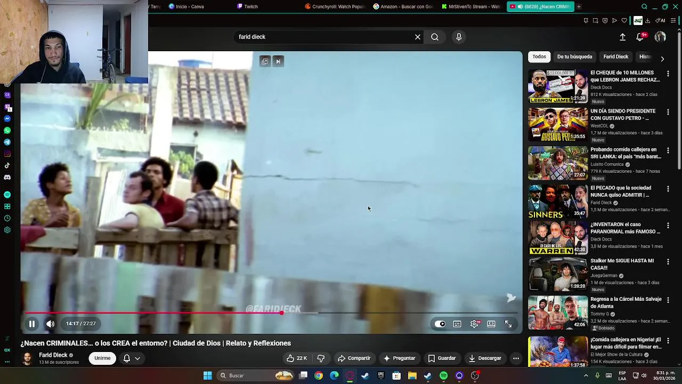Turn on subtitles in the player
The width and height of the screenshot is (682, 384).
457,324
